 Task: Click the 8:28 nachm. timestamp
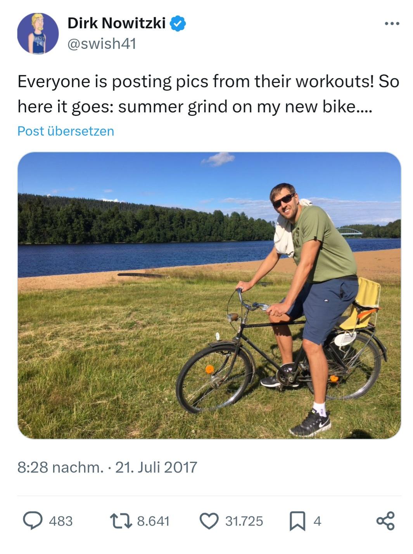[60, 467]
